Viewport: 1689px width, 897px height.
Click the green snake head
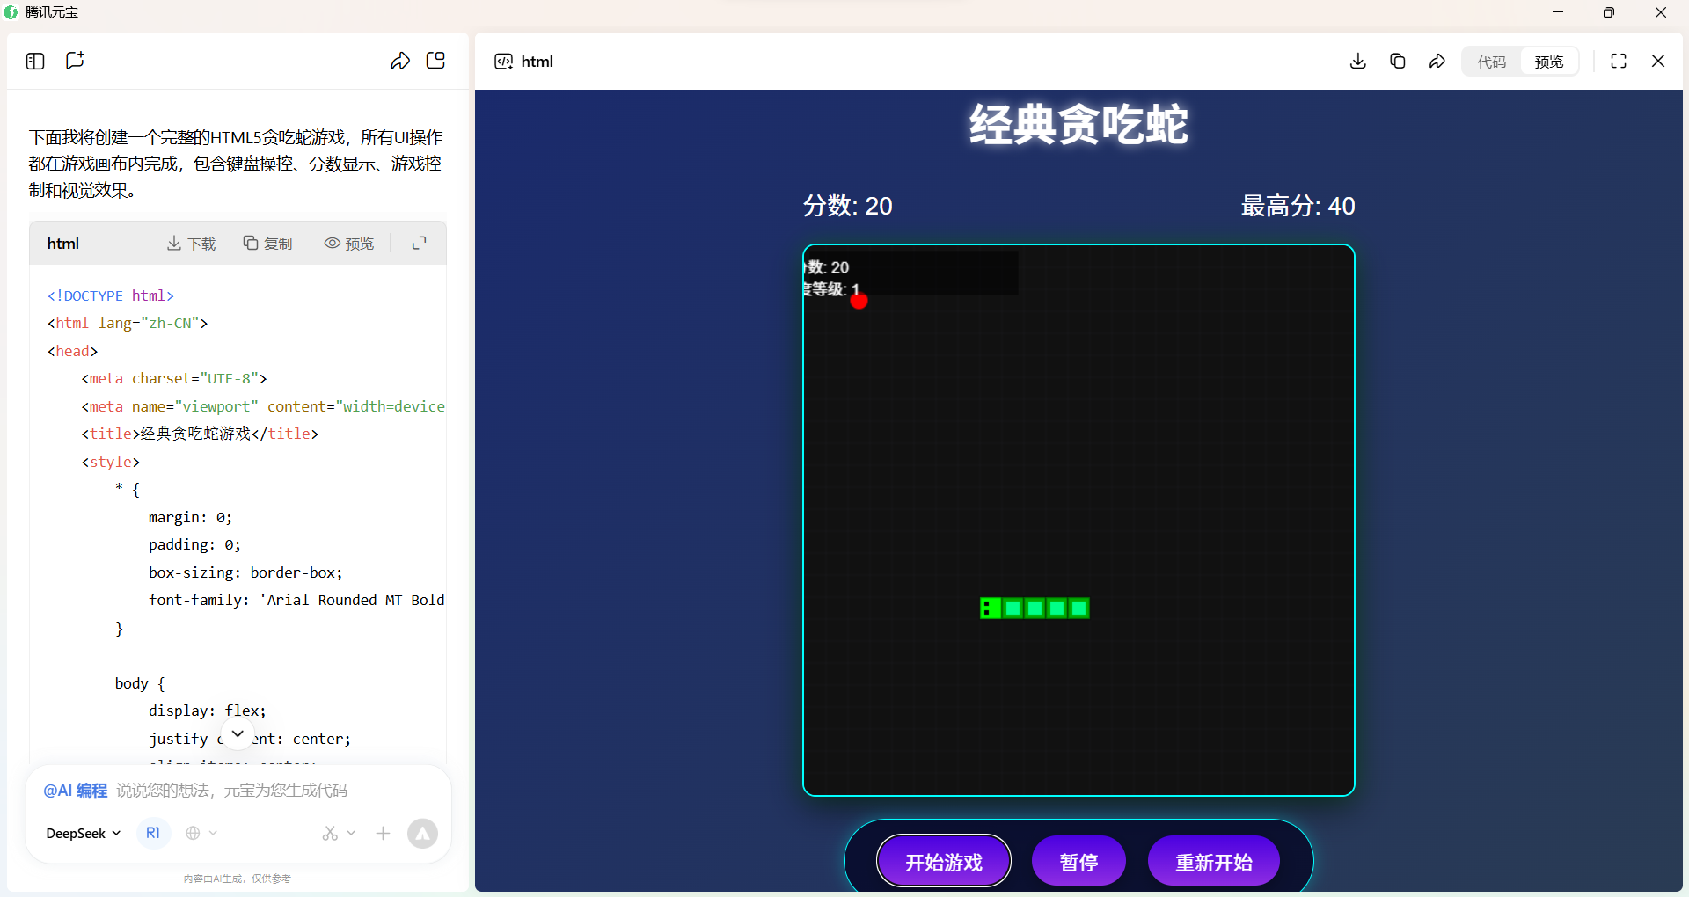[990, 608]
